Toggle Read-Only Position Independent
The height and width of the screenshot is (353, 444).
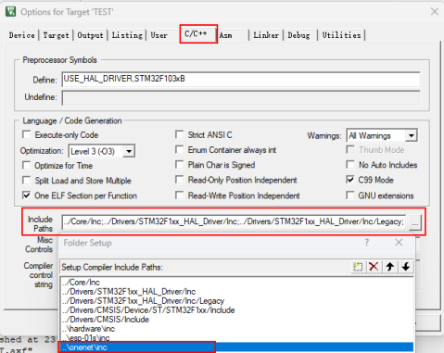[x=179, y=180]
